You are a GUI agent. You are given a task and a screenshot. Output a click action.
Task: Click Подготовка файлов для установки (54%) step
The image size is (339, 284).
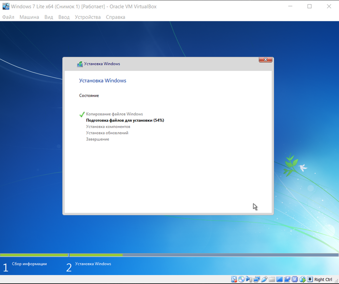(x=125, y=120)
